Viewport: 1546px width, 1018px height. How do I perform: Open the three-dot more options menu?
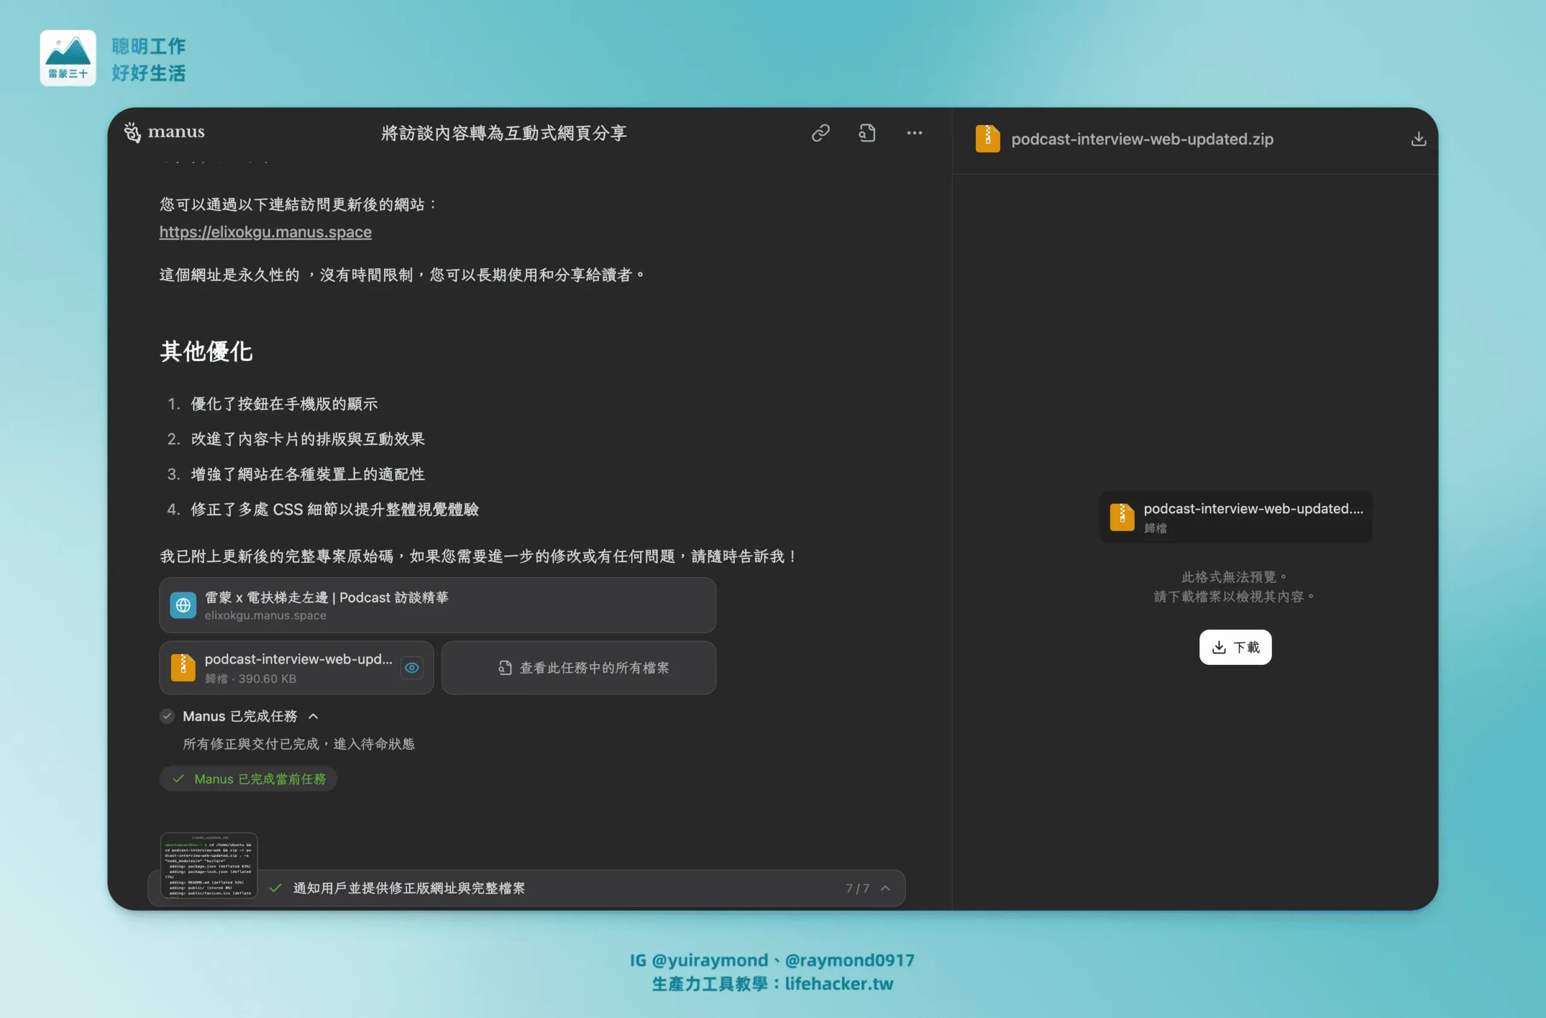click(x=914, y=133)
